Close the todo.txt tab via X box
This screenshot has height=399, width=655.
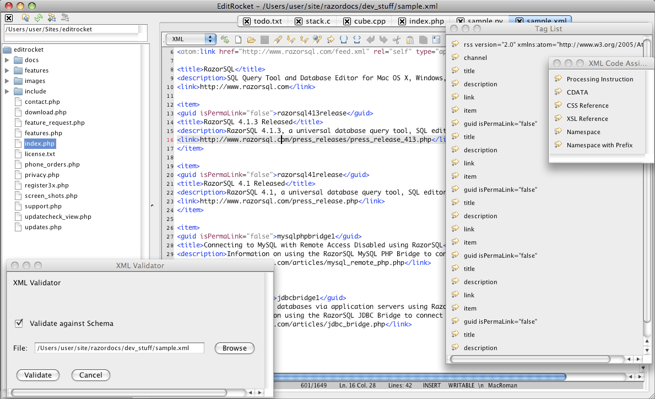point(247,21)
